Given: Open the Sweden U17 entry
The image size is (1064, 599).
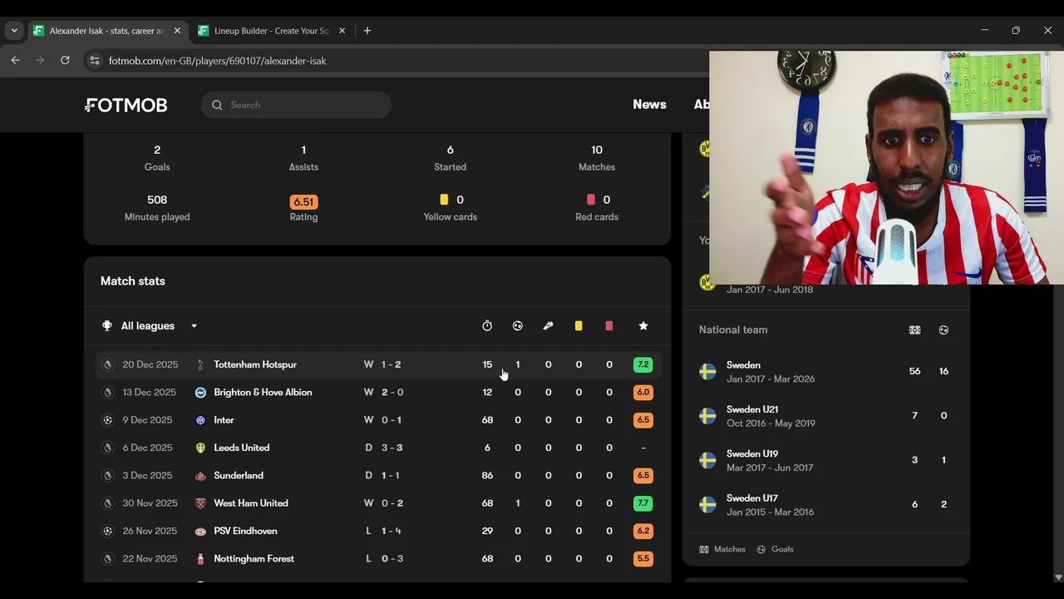Looking at the screenshot, I should [825, 504].
